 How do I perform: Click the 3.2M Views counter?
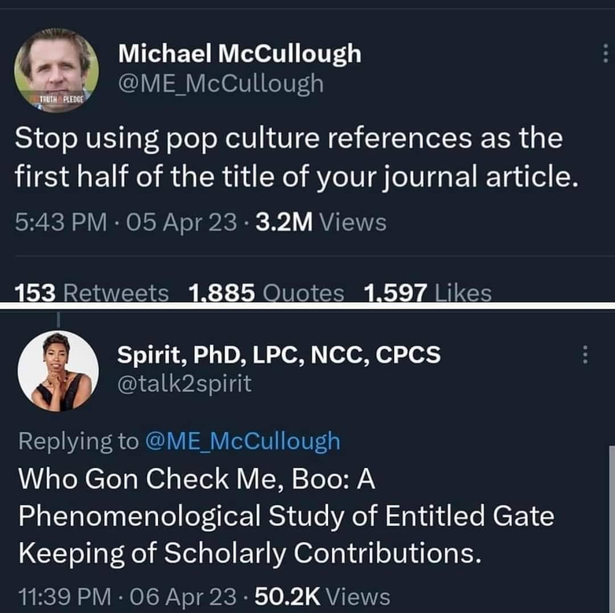[x=321, y=222]
